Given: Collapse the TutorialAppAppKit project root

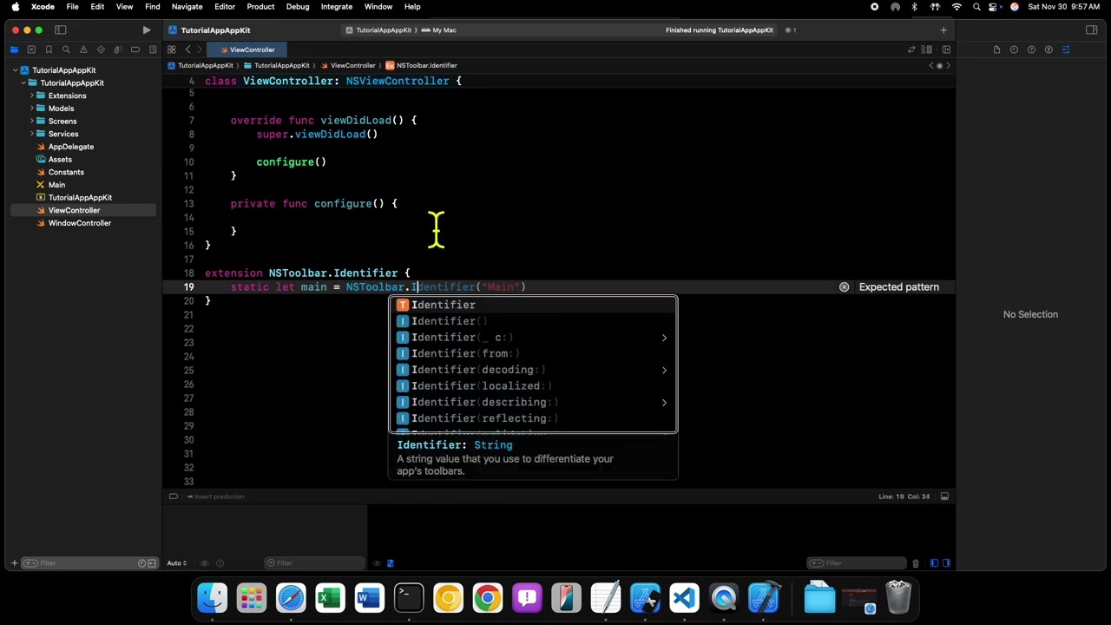Looking at the screenshot, I should (16, 70).
